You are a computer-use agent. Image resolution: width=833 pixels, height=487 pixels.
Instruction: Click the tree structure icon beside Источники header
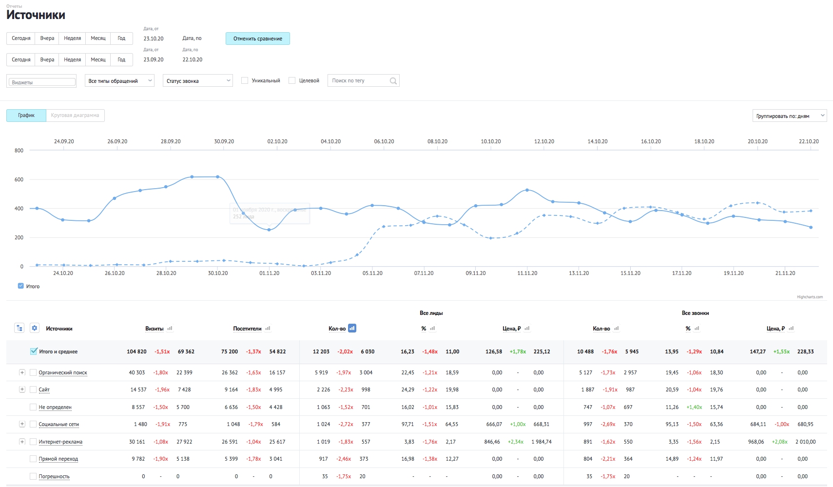(x=19, y=328)
